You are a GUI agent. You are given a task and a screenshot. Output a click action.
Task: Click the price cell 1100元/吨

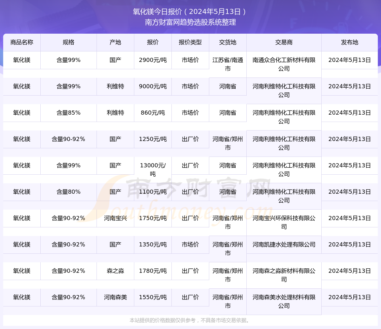(x=153, y=192)
